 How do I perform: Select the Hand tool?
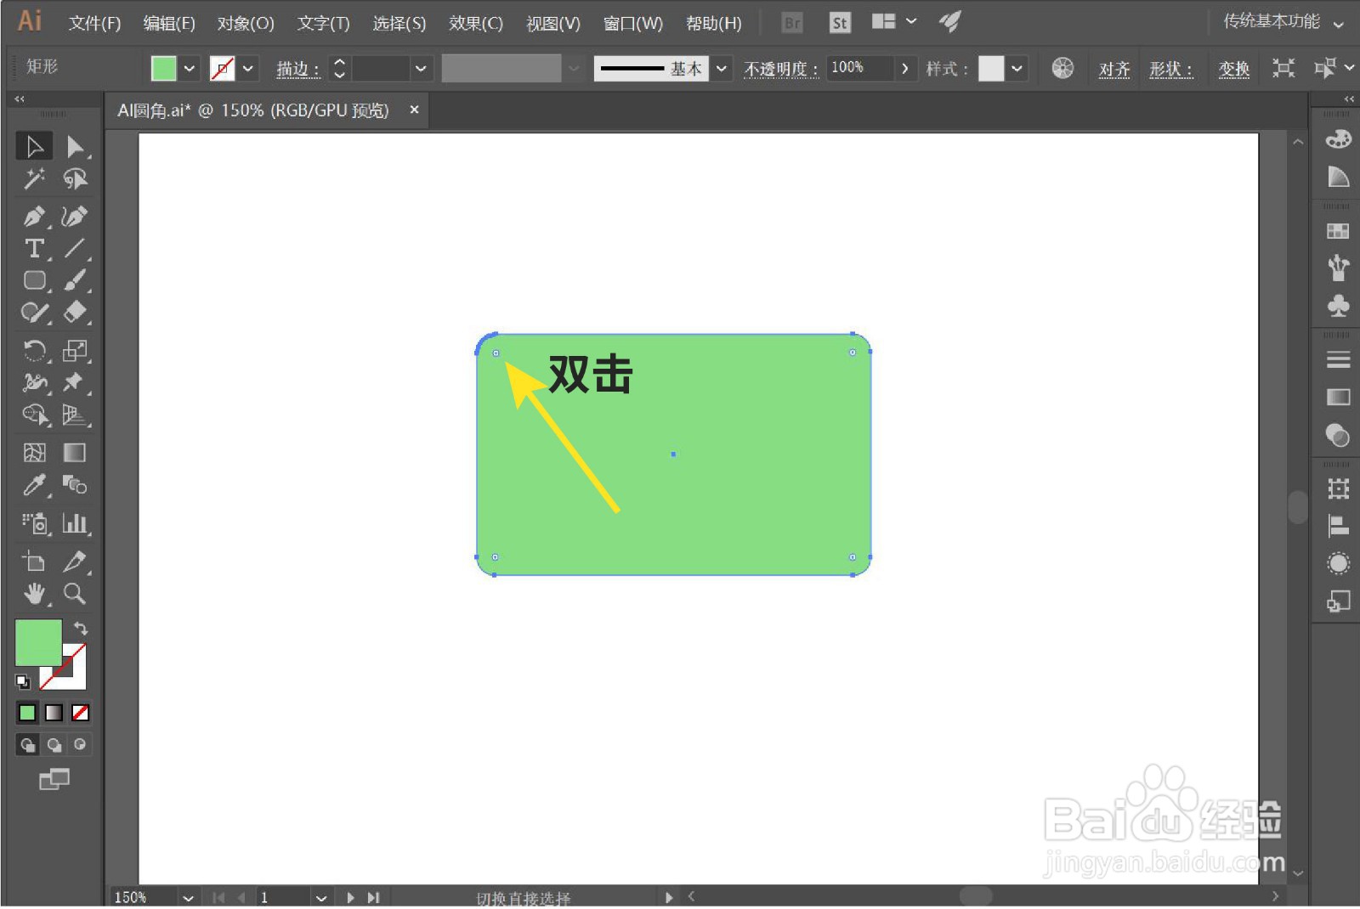click(34, 593)
